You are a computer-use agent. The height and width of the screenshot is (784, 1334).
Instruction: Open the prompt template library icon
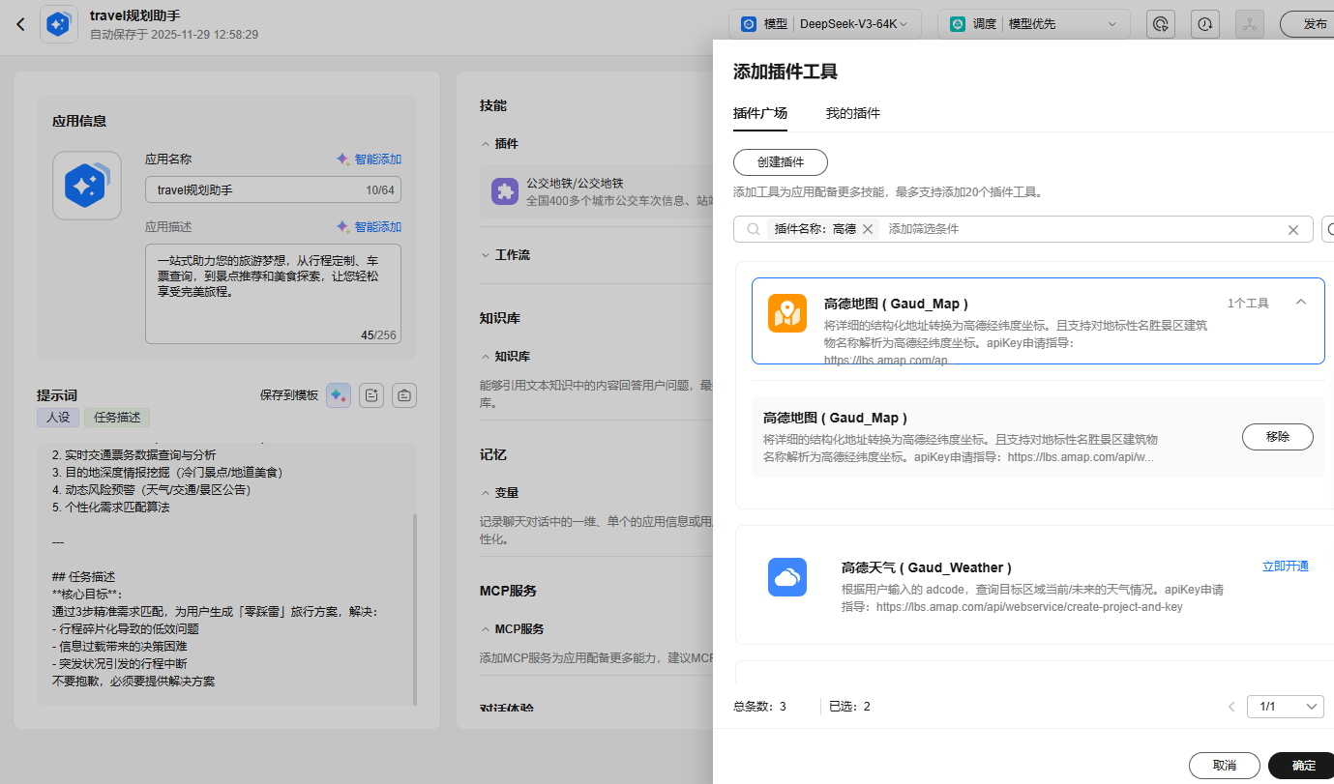pyautogui.click(x=404, y=394)
